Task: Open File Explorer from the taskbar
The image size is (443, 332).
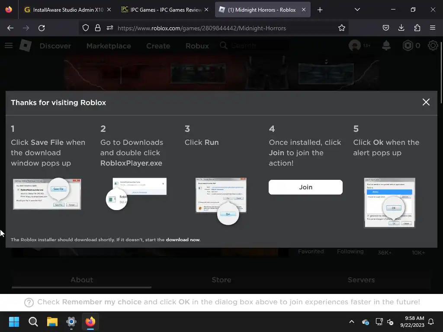Action: 52,322
